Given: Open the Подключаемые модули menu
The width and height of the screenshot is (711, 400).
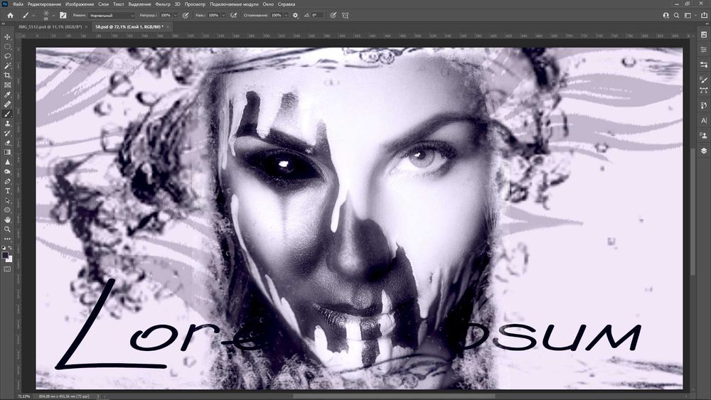Looking at the screenshot, I should pyautogui.click(x=234, y=4).
